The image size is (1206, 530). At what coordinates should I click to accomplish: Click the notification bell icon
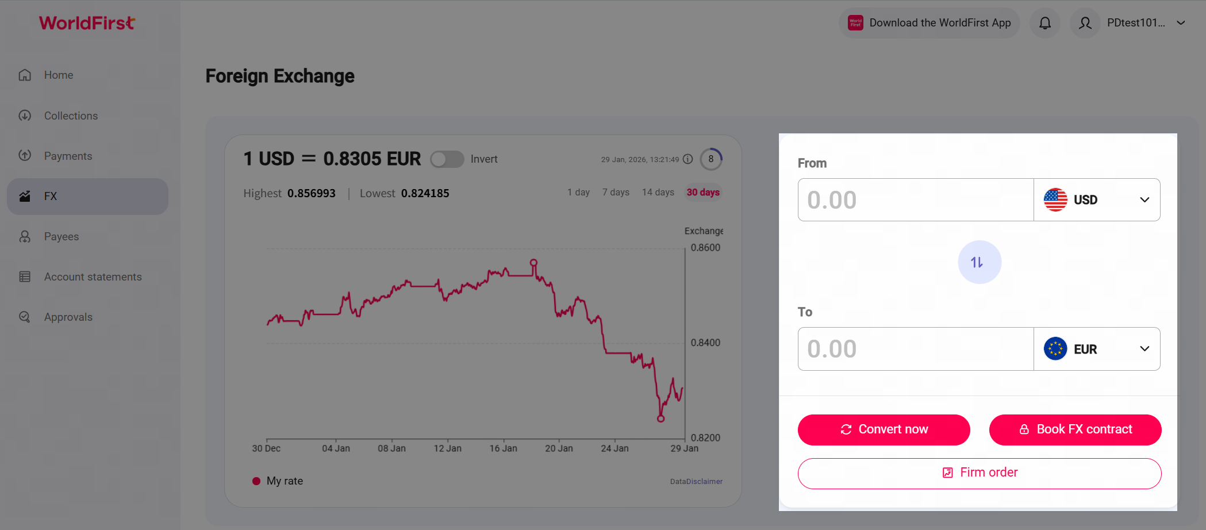tap(1044, 23)
